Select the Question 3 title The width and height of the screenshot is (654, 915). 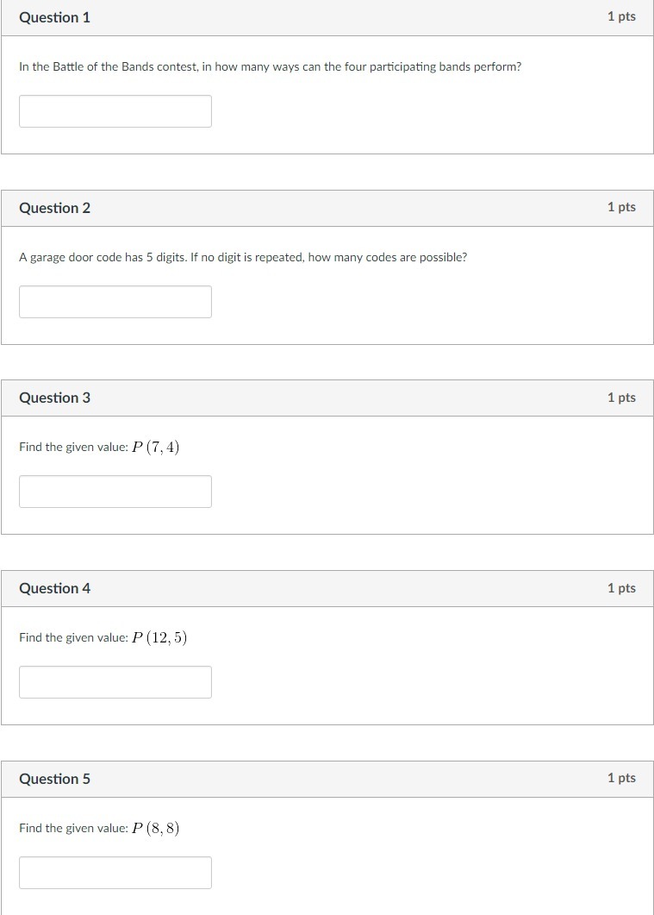54,398
